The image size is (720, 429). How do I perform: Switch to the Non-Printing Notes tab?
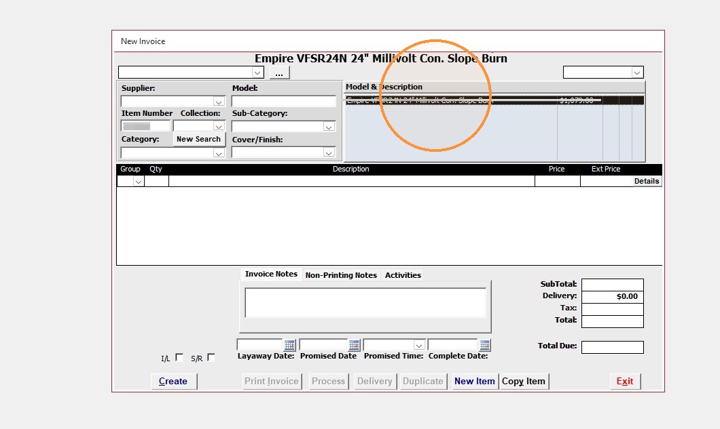pos(341,275)
